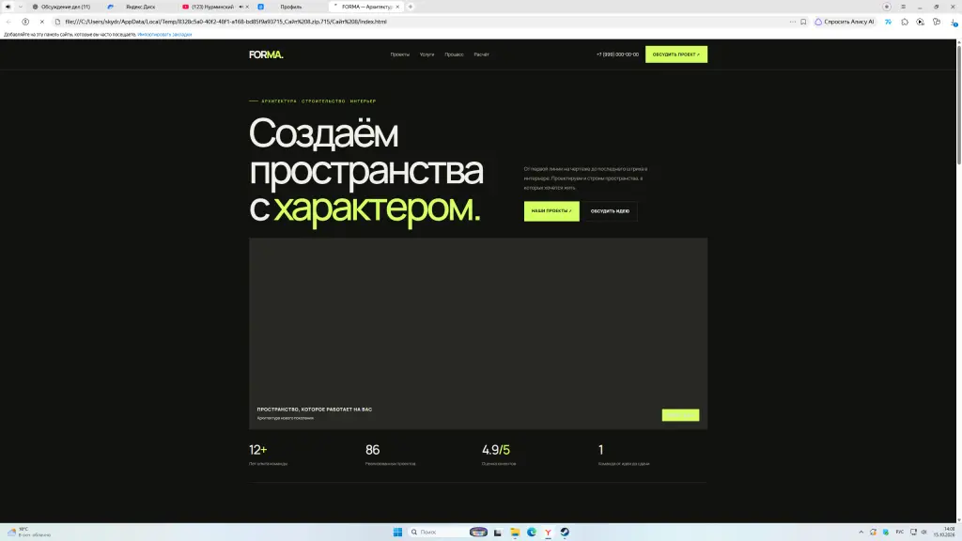Click the 12+ statistic
This screenshot has height=541, width=962.
coord(257,450)
